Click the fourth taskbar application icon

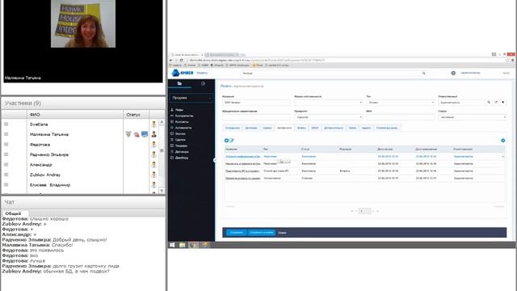tap(204, 245)
